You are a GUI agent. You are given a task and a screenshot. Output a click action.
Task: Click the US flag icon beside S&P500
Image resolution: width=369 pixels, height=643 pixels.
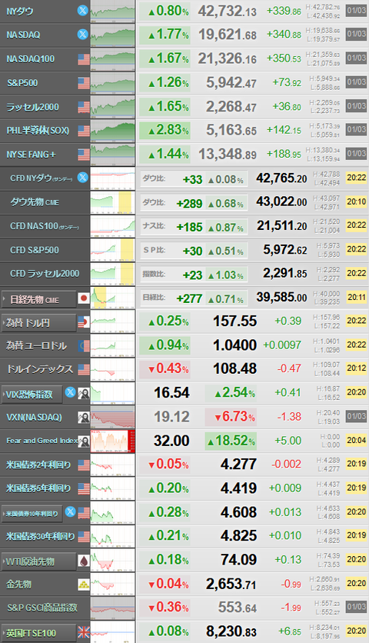point(84,83)
